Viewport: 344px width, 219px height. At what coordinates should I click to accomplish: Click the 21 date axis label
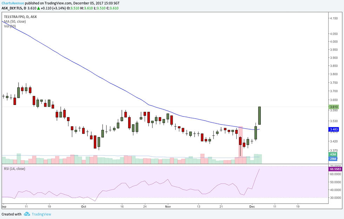pyautogui.click(x=221, y=206)
